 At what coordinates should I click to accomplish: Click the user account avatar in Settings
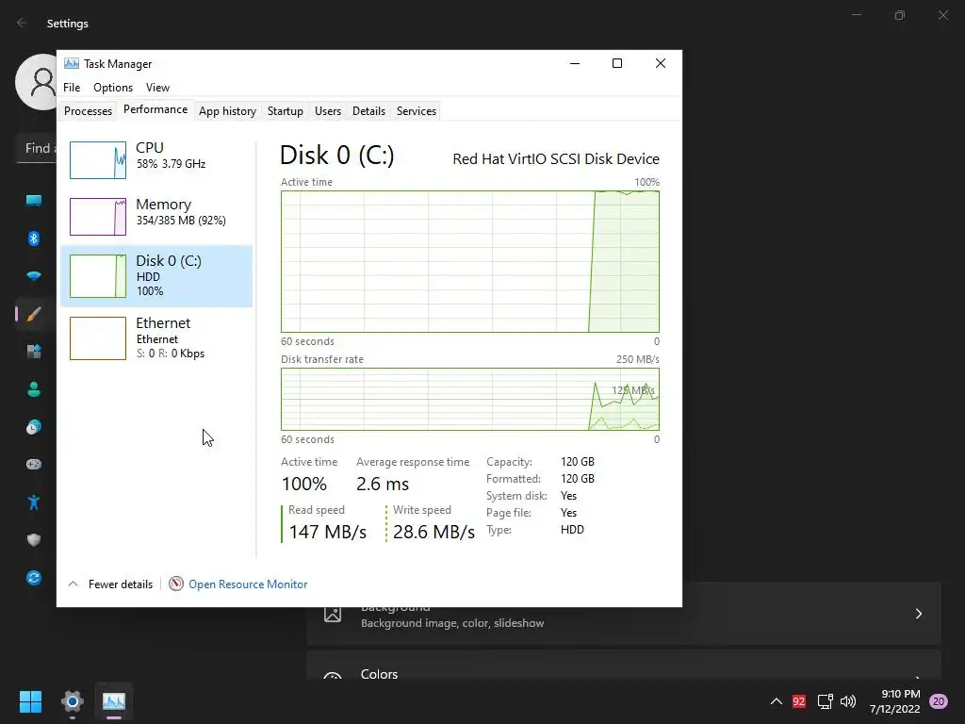[37, 82]
